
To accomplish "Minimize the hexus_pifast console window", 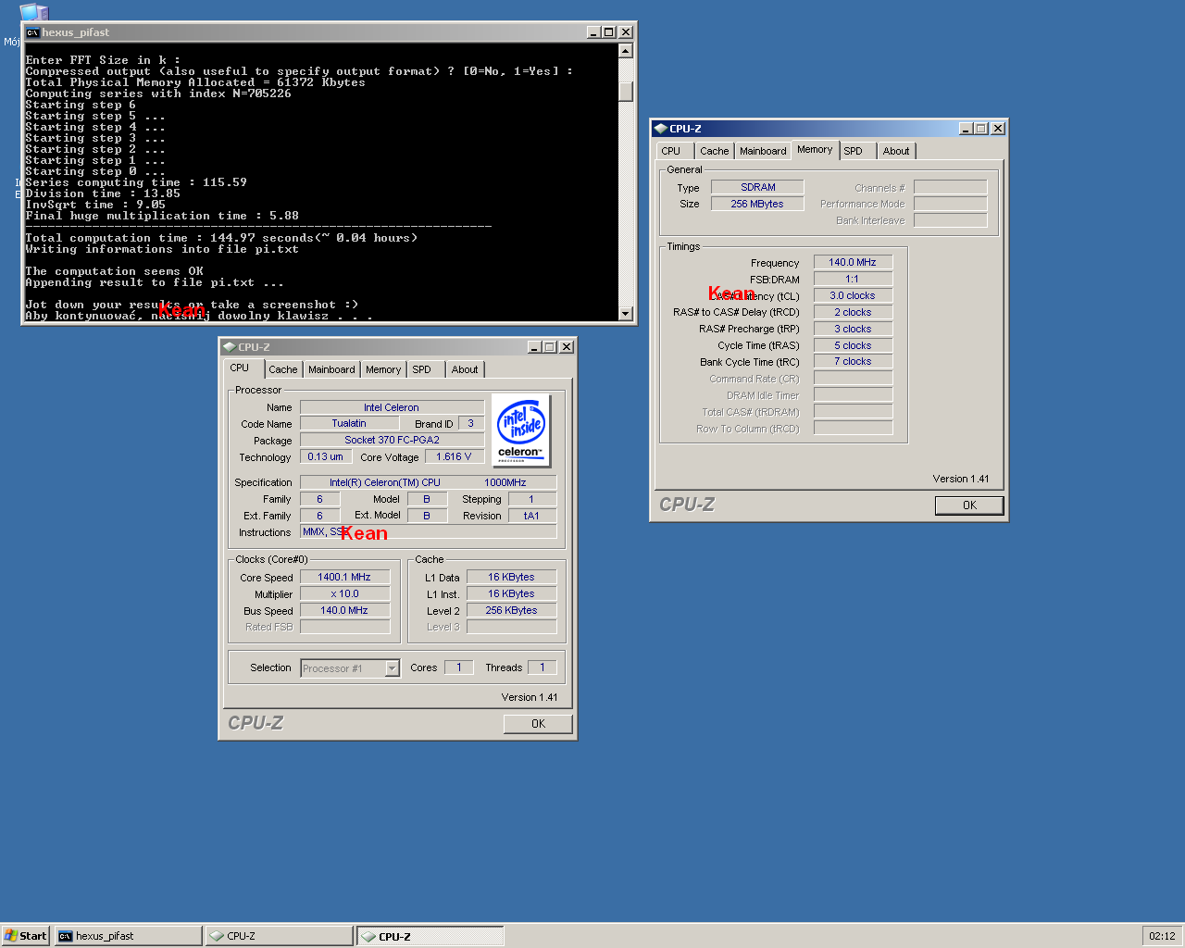I will 593,32.
